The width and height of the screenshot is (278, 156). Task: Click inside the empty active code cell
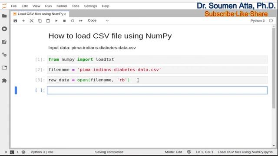157,91
